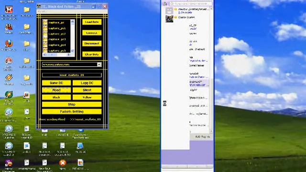This screenshot has width=306, height=172.
Task: Click the Load Bots button
Action: click(92, 22)
